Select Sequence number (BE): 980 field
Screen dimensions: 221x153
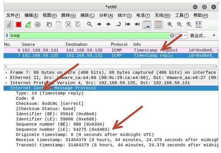(x=60, y=124)
